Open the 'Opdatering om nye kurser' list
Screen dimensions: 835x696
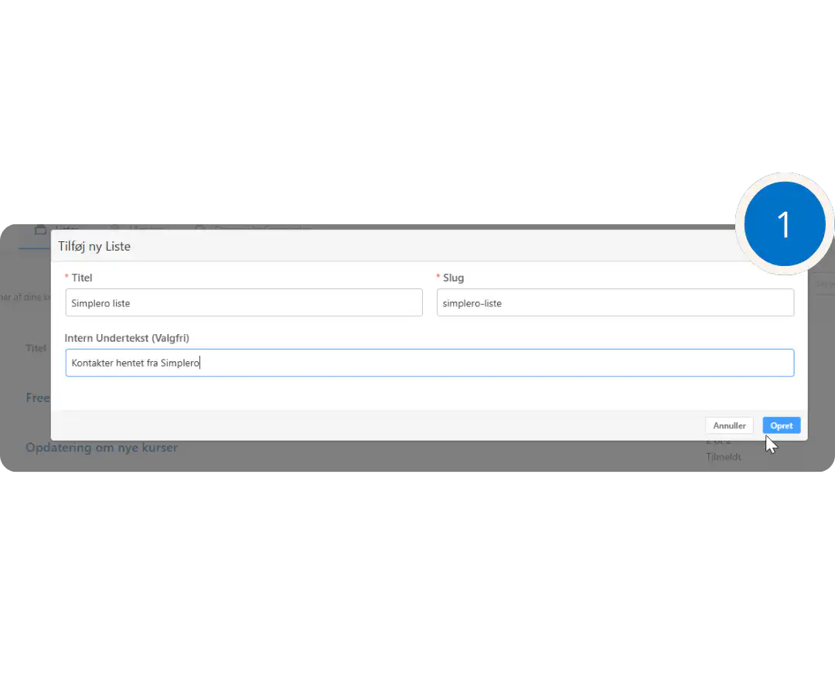coord(101,448)
